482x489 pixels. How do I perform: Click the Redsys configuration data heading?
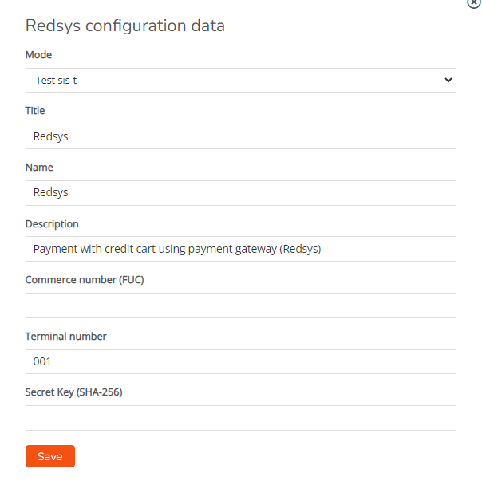125,26
